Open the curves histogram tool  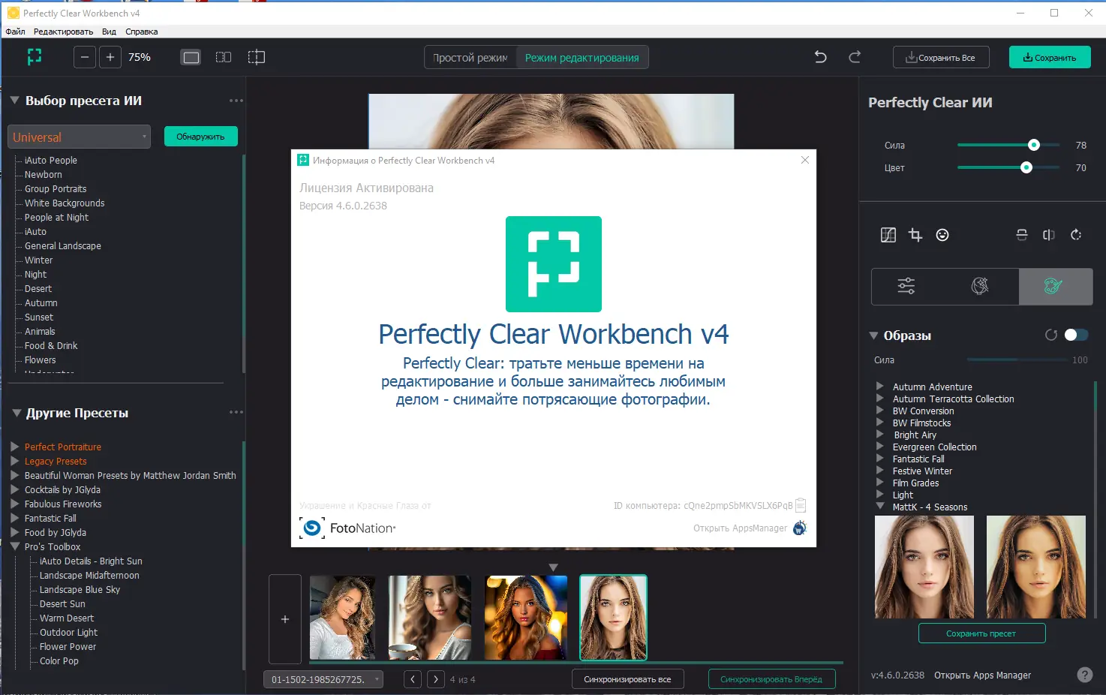pyautogui.click(x=888, y=235)
